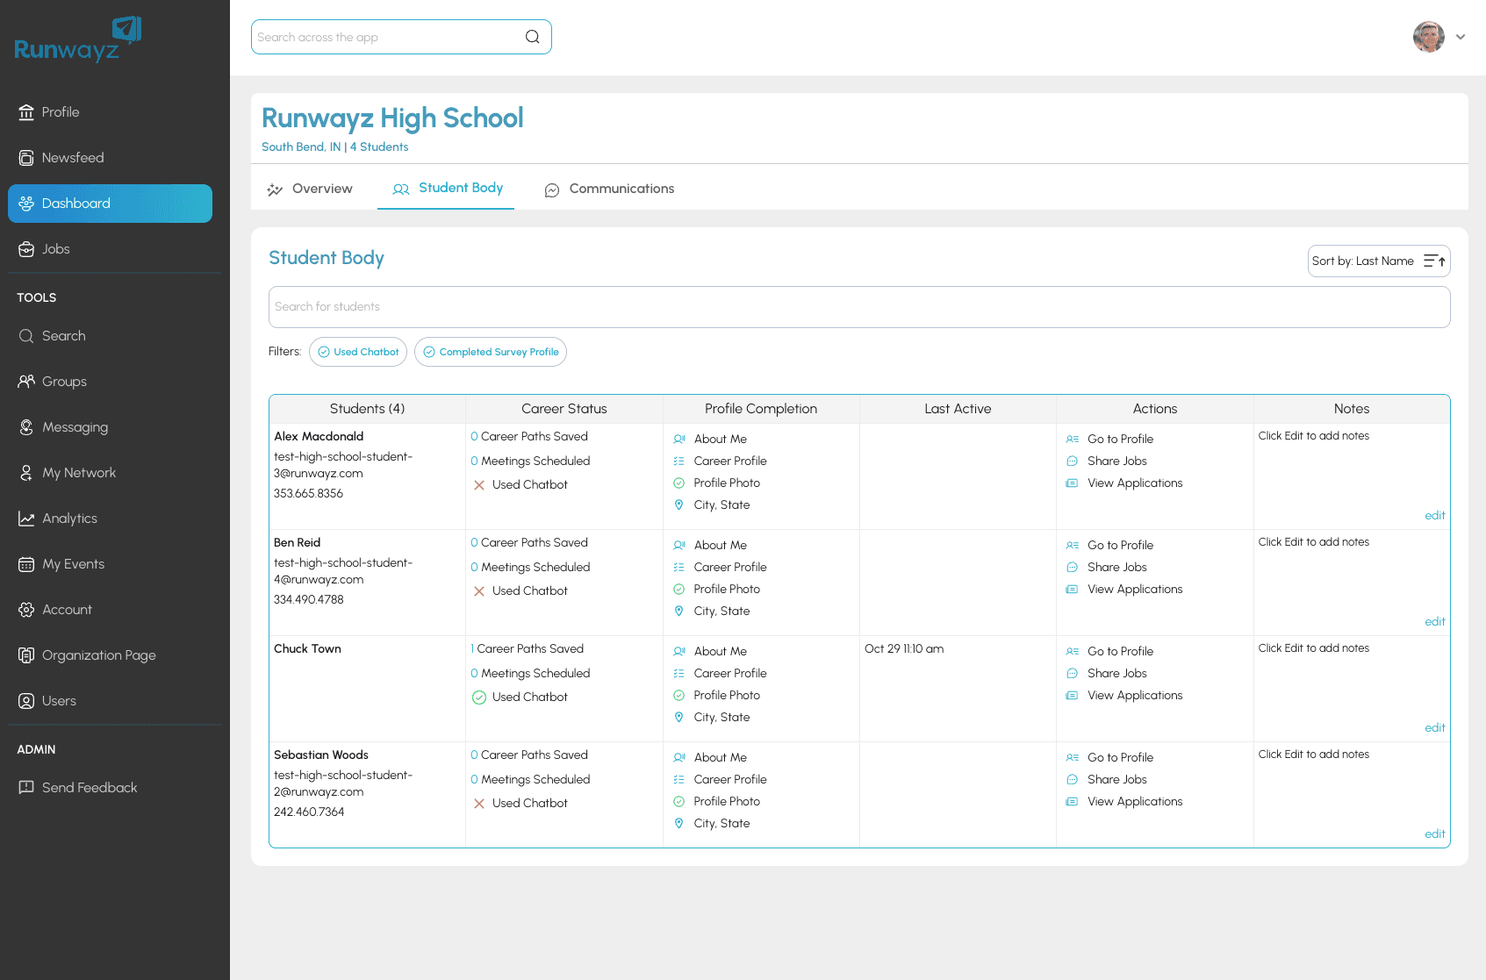Click the user profile avatar
The width and height of the screenshot is (1486, 980).
[x=1428, y=37]
